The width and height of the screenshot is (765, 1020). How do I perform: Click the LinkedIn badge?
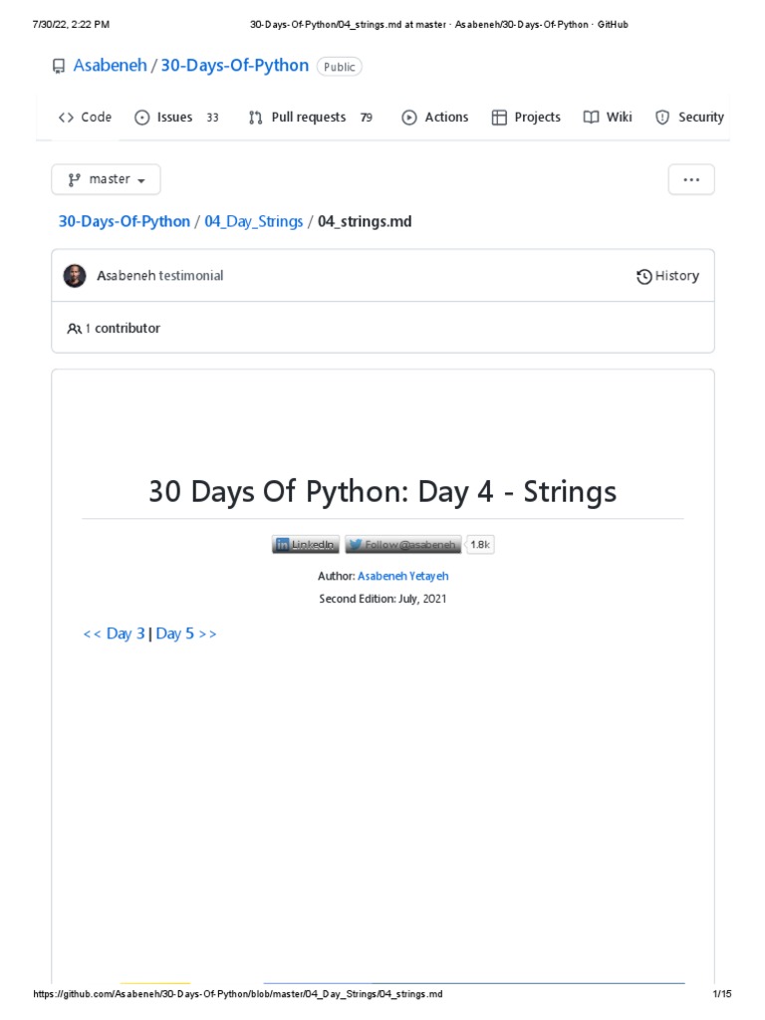coord(306,545)
